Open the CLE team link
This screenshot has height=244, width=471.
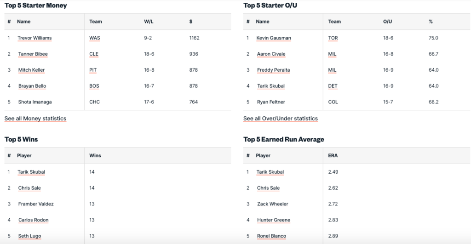click(x=94, y=54)
